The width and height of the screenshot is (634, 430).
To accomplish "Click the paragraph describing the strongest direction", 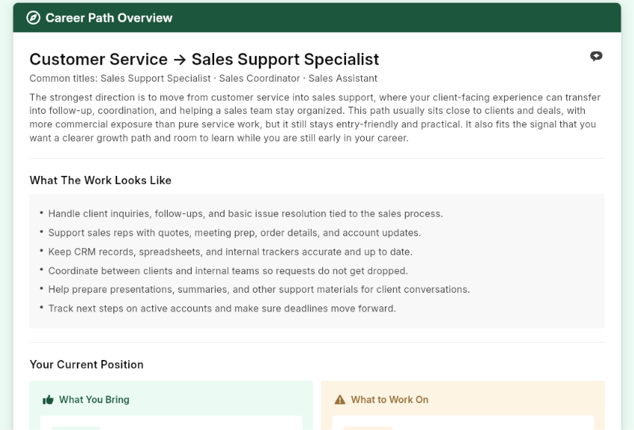I will [x=315, y=118].
